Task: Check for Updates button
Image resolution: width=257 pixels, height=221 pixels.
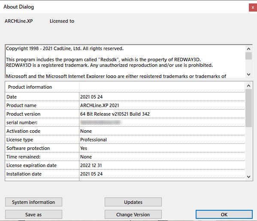Action: click(x=133, y=202)
